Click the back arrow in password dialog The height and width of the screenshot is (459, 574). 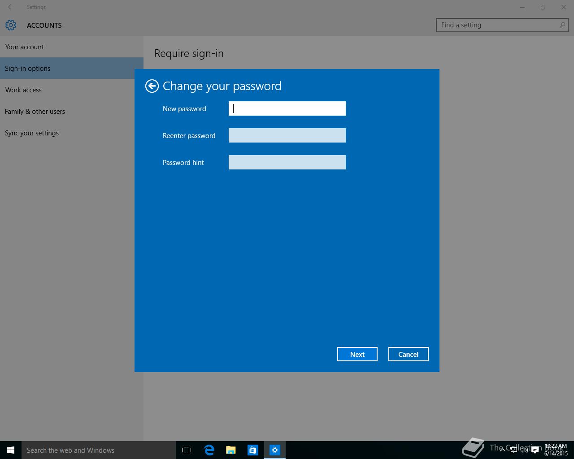152,86
